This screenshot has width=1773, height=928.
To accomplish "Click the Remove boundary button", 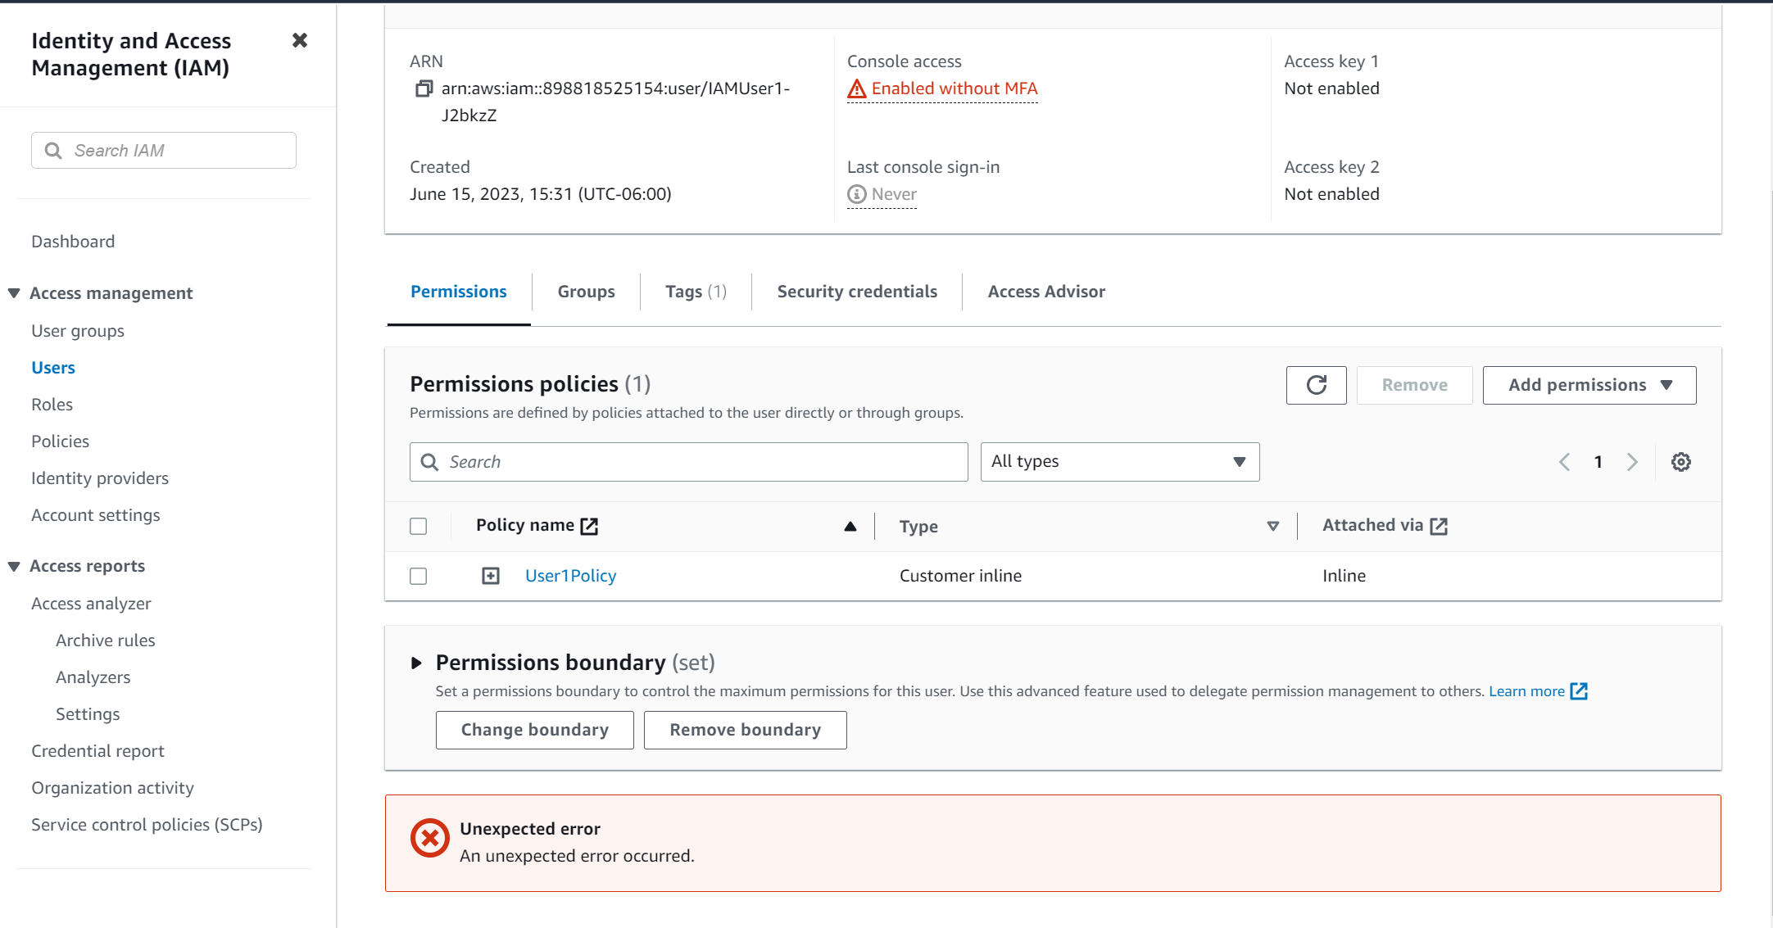I will [745, 730].
